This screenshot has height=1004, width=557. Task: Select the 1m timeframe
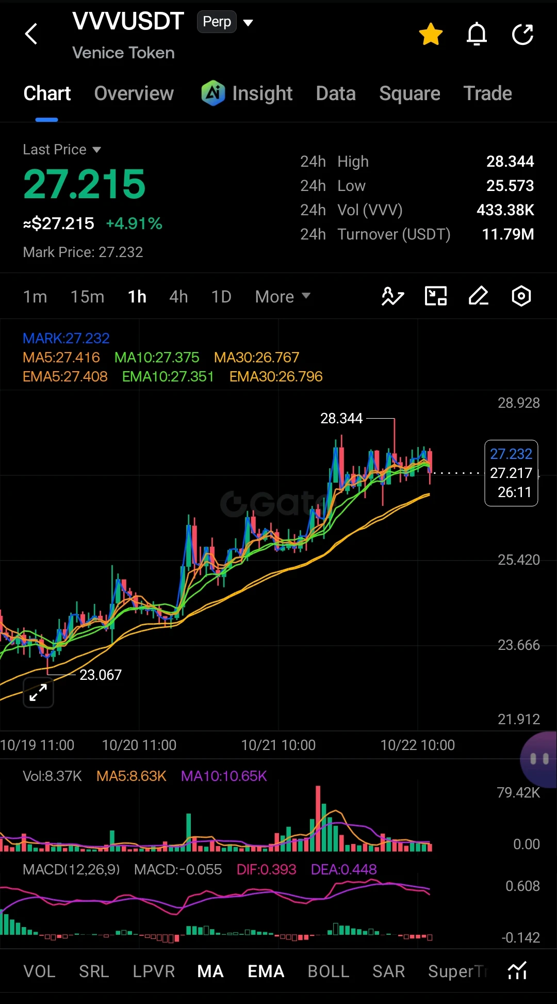pos(35,297)
